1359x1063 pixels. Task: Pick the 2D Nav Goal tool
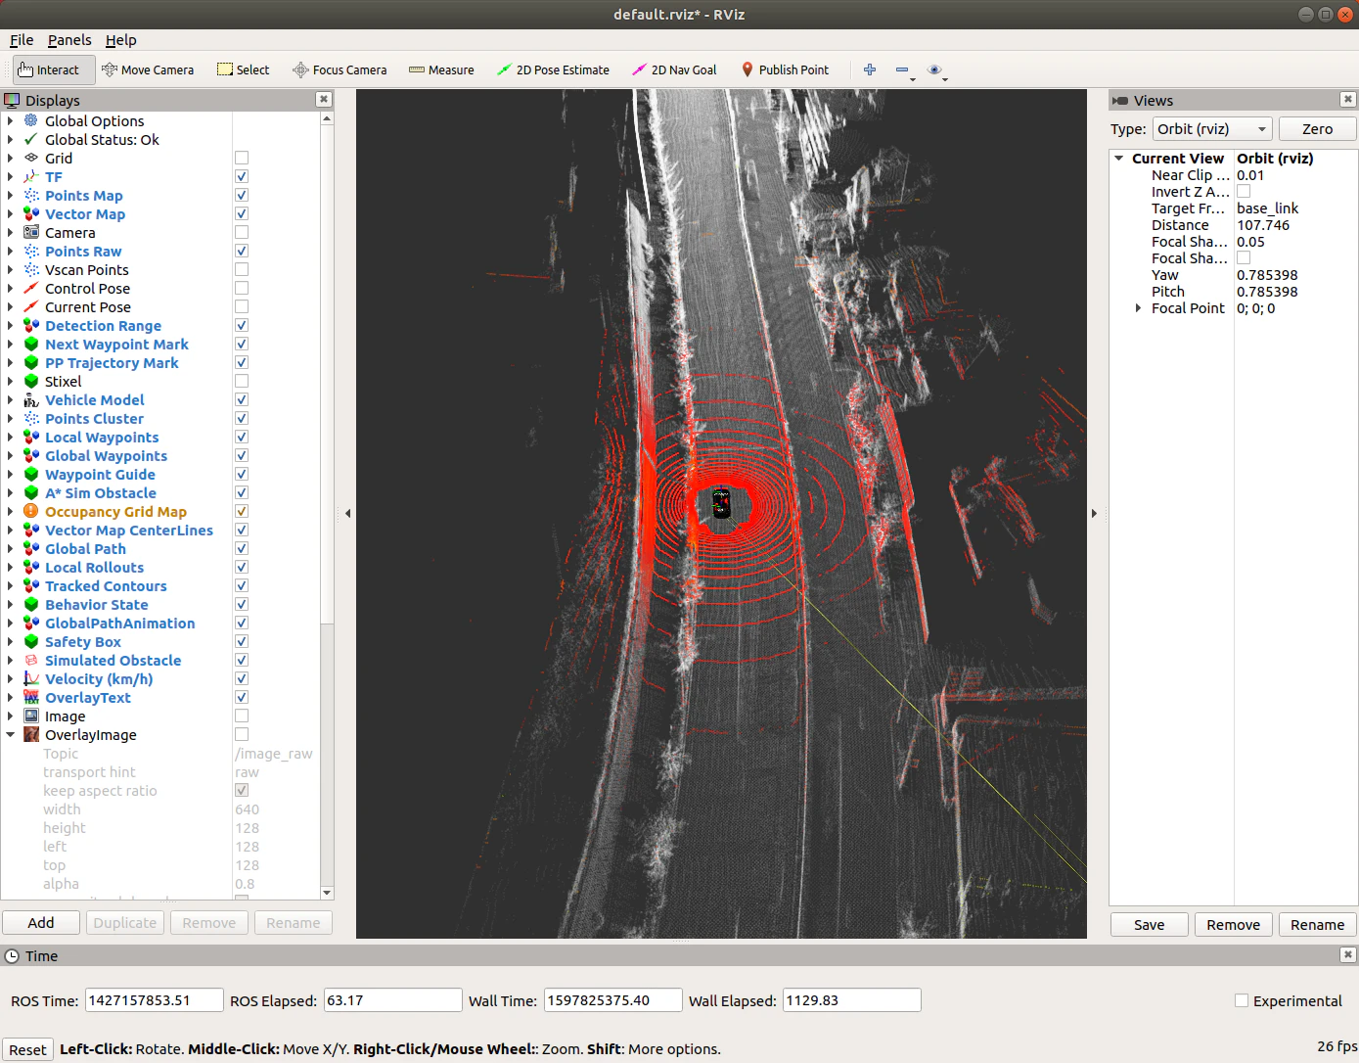click(674, 69)
